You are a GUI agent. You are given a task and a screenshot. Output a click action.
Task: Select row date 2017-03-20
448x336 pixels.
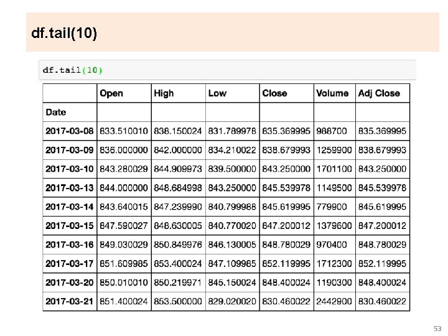pyautogui.click(x=70, y=282)
